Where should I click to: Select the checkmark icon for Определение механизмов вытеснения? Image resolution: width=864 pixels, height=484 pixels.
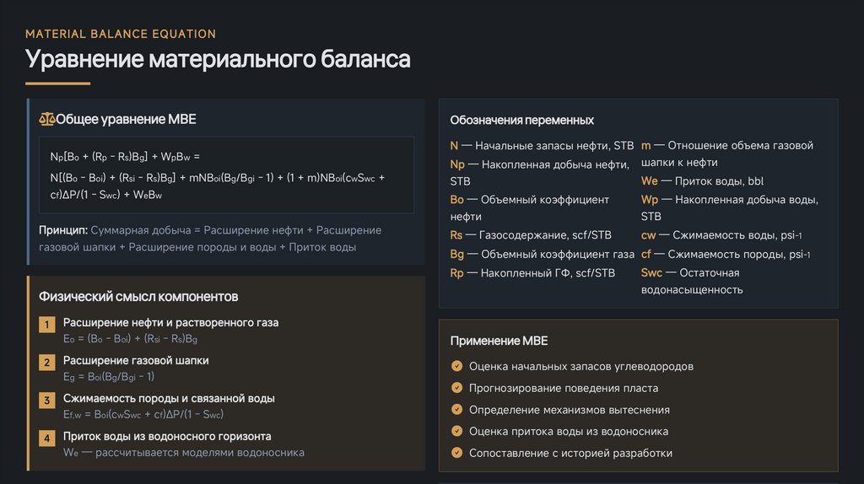457,410
